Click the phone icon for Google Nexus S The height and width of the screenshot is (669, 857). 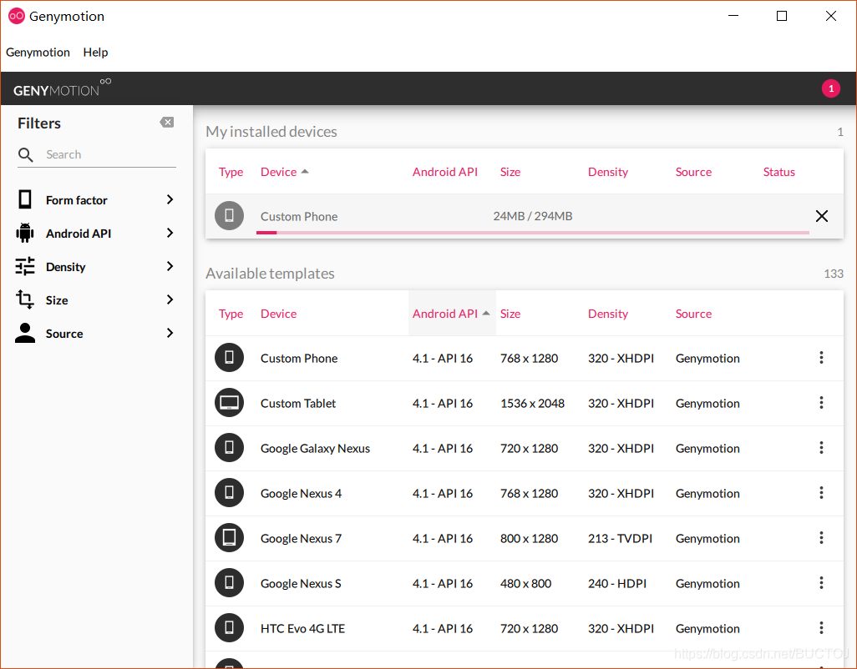229,583
